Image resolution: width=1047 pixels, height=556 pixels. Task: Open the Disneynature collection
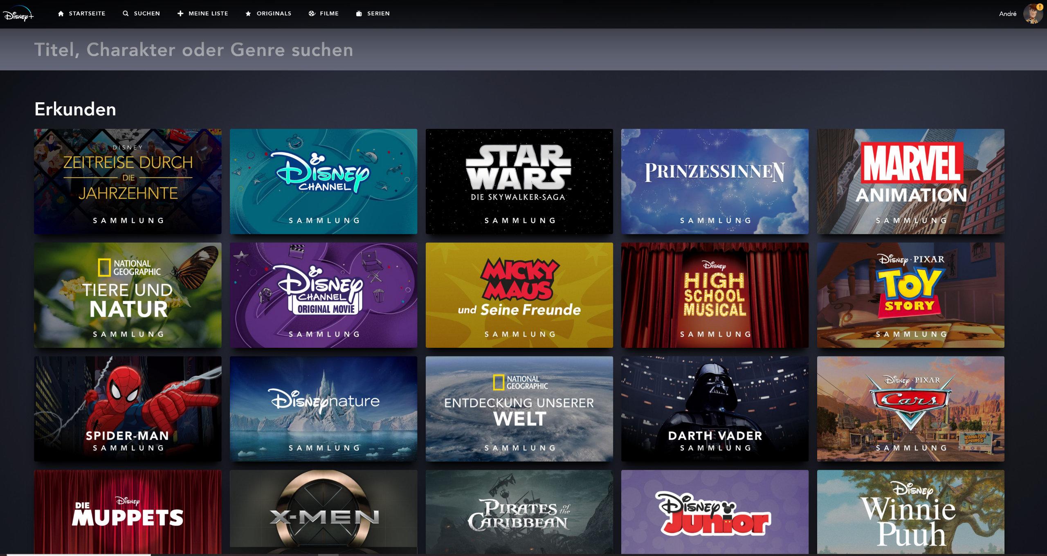[x=324, y=409]
